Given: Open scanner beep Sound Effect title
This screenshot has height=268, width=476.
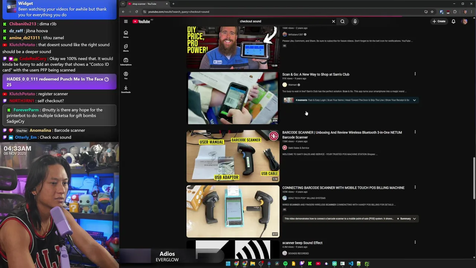Looking at the screenshot, I should click(302, 243).
